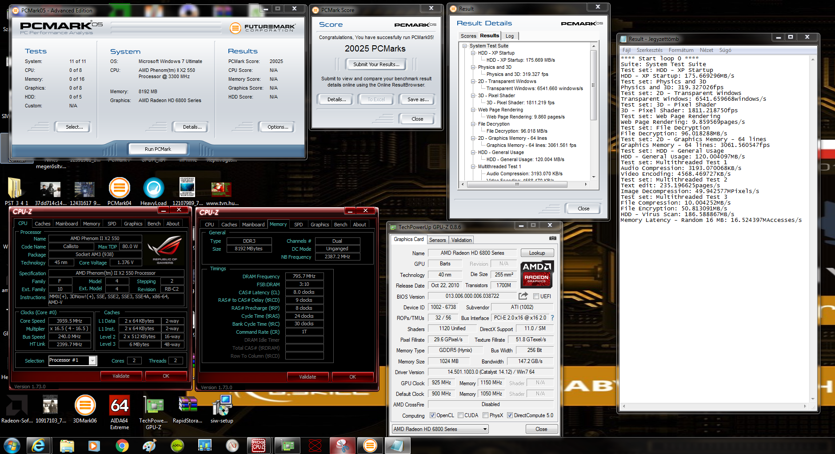The height and width of the screenshot is (454, 835).
Task: Click the ROG CPU-Z taskbar icon
Action: pyautogui.click(x=259, y=445)
